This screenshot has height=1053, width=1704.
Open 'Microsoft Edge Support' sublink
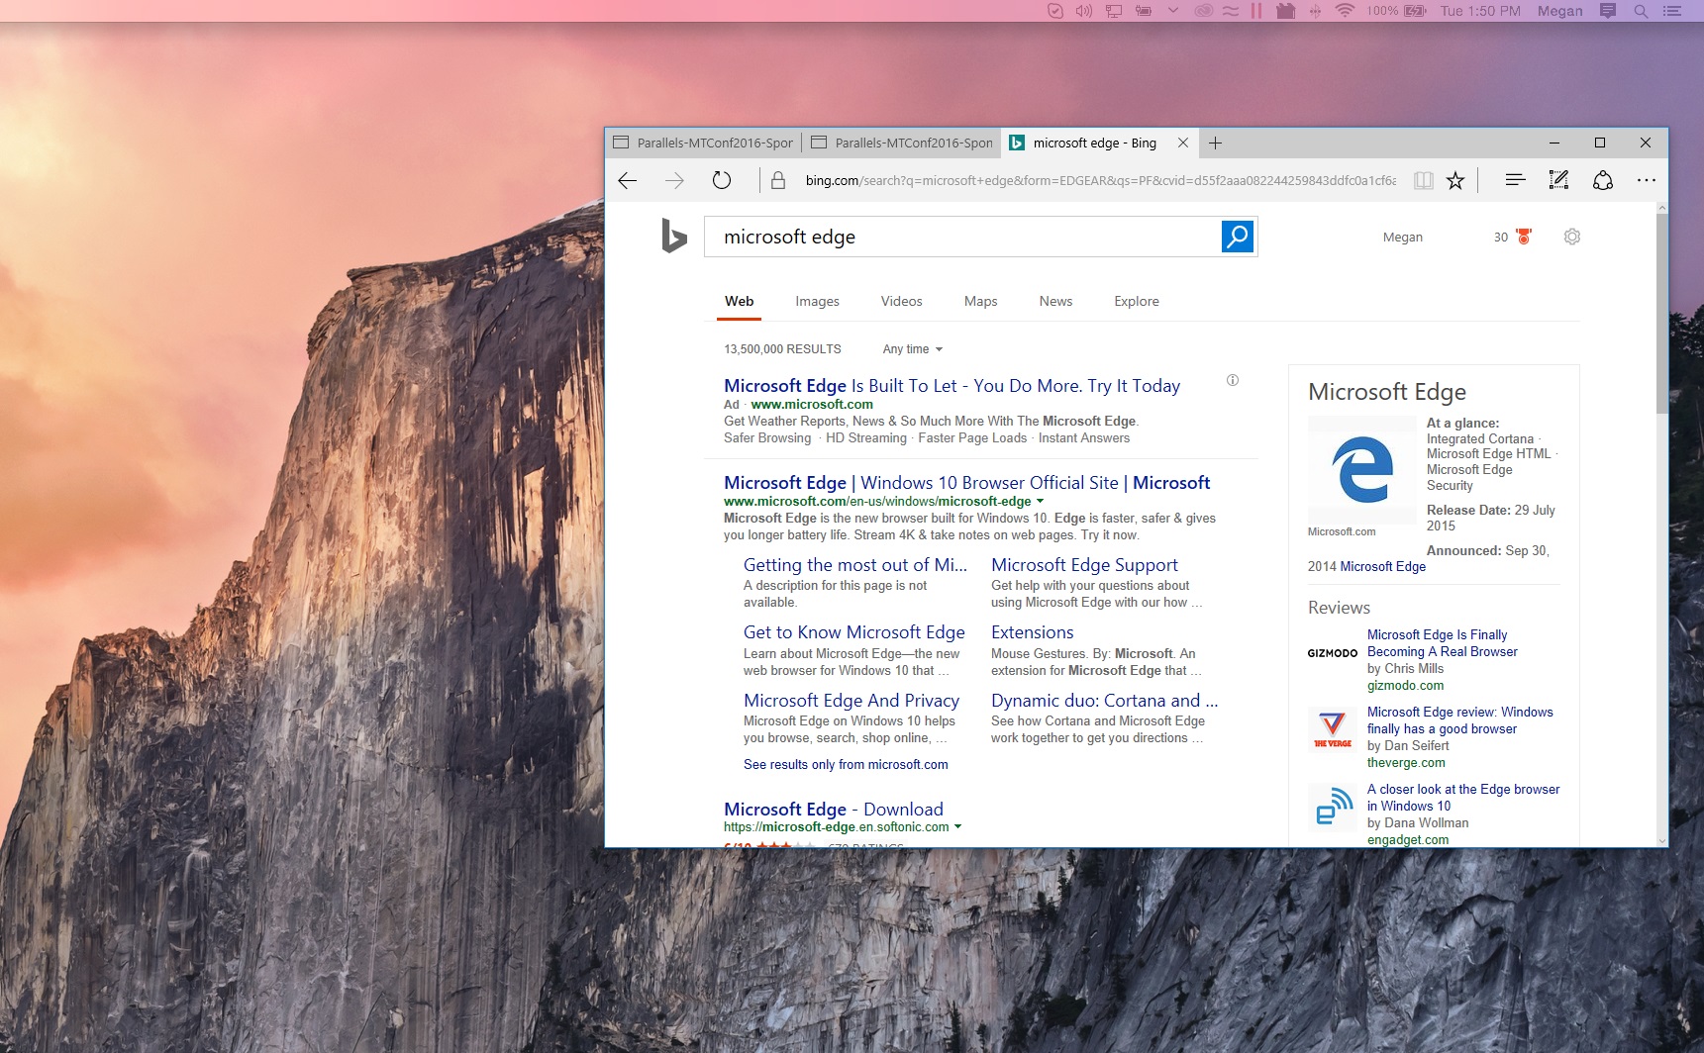pyautogui.click(x=1084, y=565)
